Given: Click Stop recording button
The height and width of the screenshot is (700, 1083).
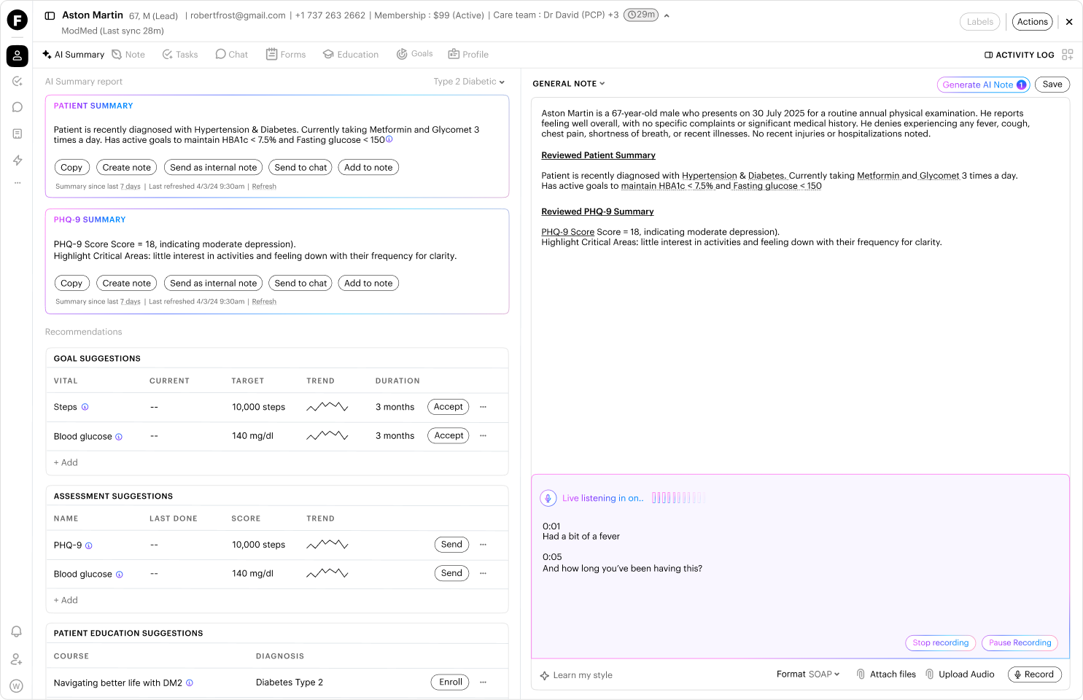Looking at the screenshot, I should [941, 643].
